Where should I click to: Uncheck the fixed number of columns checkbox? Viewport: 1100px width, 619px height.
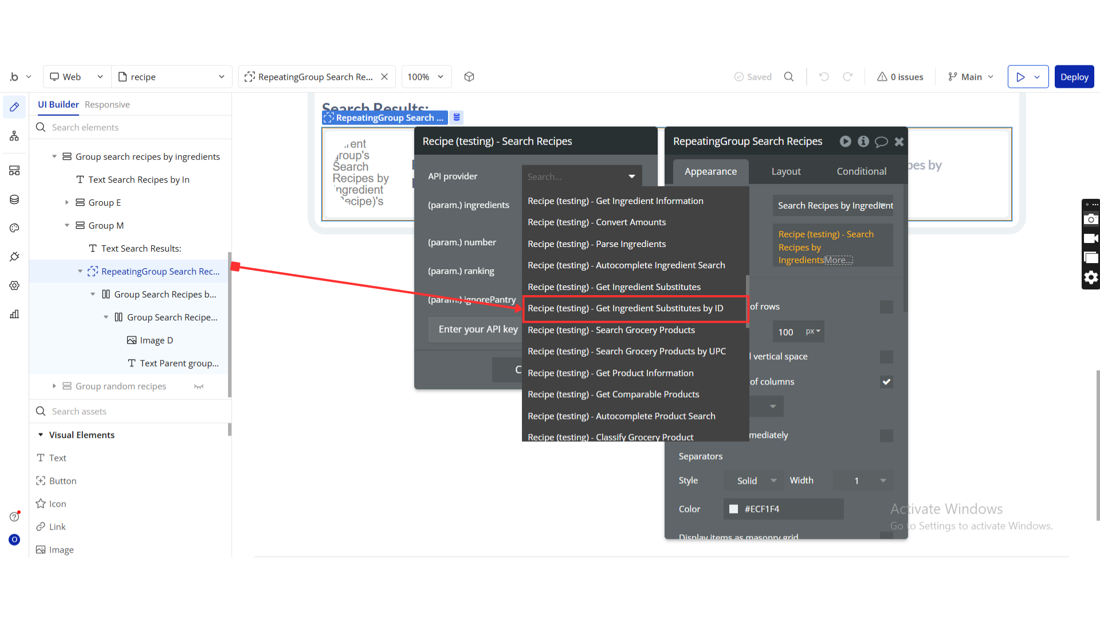click(x=886, y=382)
